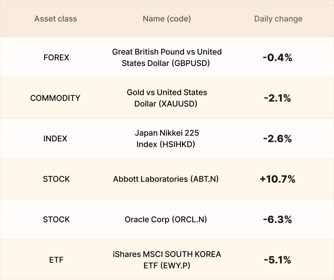334x280 pixels.
Task: Click the -5.1% daily change value
Action: click(277, 260)
